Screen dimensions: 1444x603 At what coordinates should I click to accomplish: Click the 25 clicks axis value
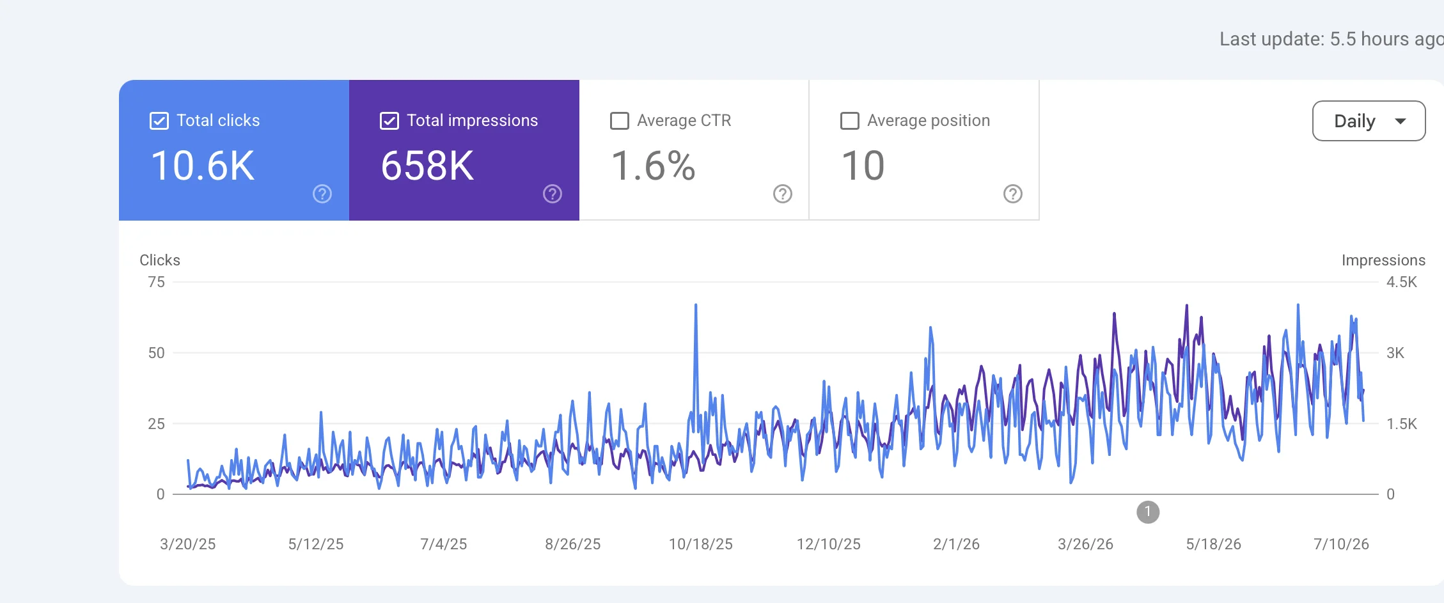click(157, 424)
